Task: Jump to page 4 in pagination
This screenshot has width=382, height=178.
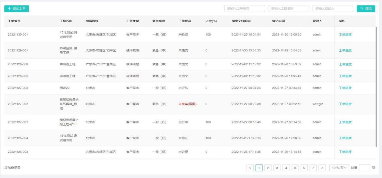Action: click(286, 168)
